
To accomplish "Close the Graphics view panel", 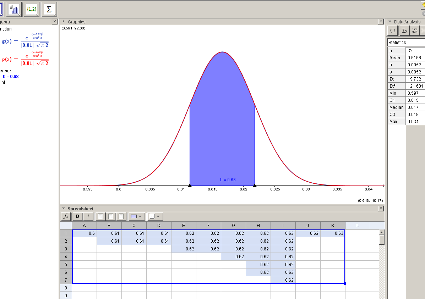I will tap(381, 21).
